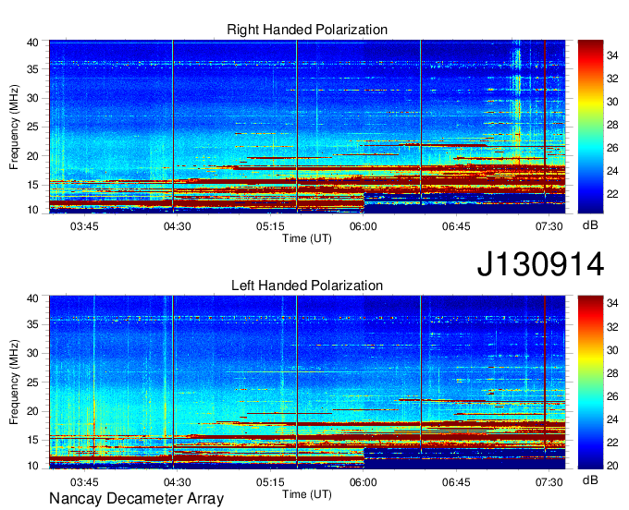Click the bottom plot's "Frequency (MHz)" axis label
Viewport: 629px width, 510px height.
pyautogui.click(x=14, y=382)
